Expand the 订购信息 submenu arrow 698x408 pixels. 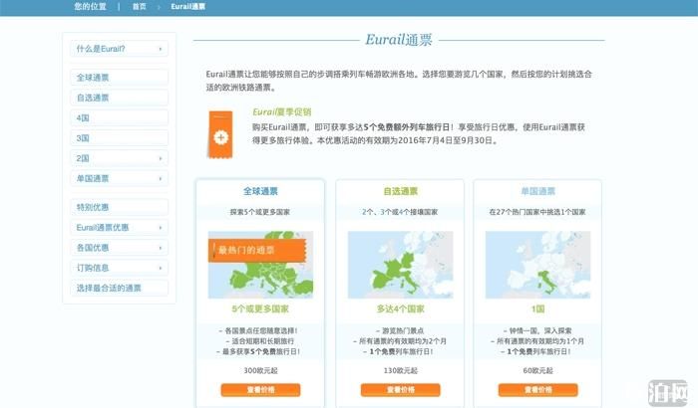click(x=161, y=268)
